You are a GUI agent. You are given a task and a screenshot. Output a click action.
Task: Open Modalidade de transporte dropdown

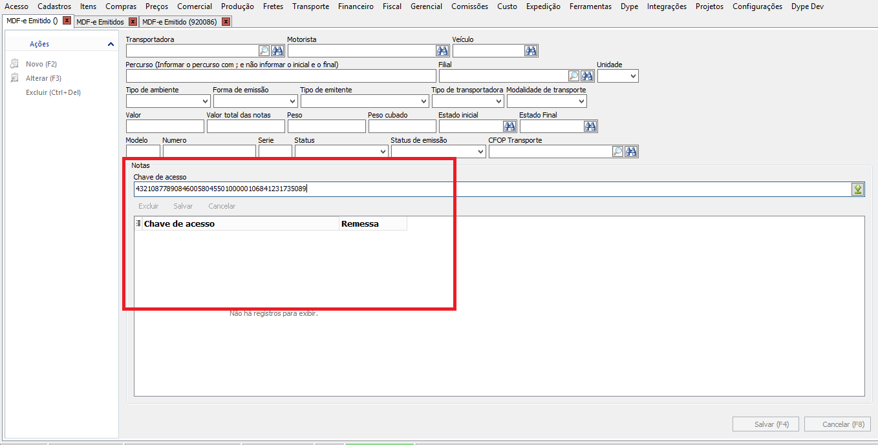581,101
